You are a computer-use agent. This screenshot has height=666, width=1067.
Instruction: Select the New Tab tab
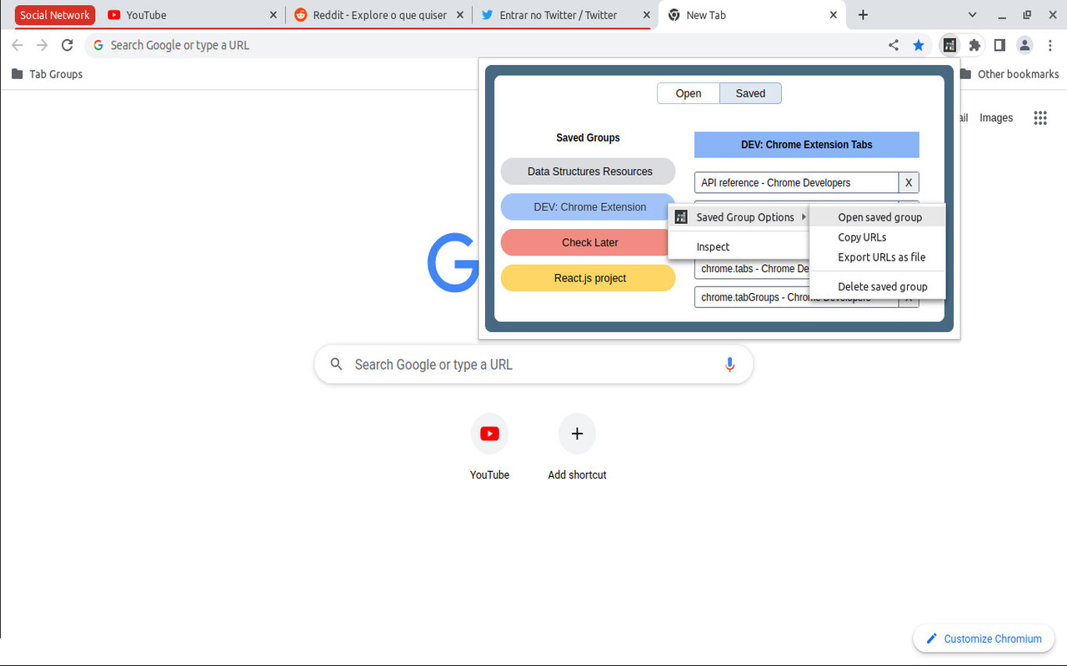click(751, 15)
